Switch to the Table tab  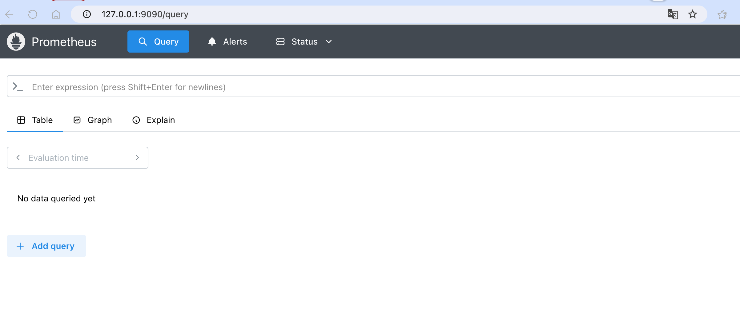pos(35,120)
